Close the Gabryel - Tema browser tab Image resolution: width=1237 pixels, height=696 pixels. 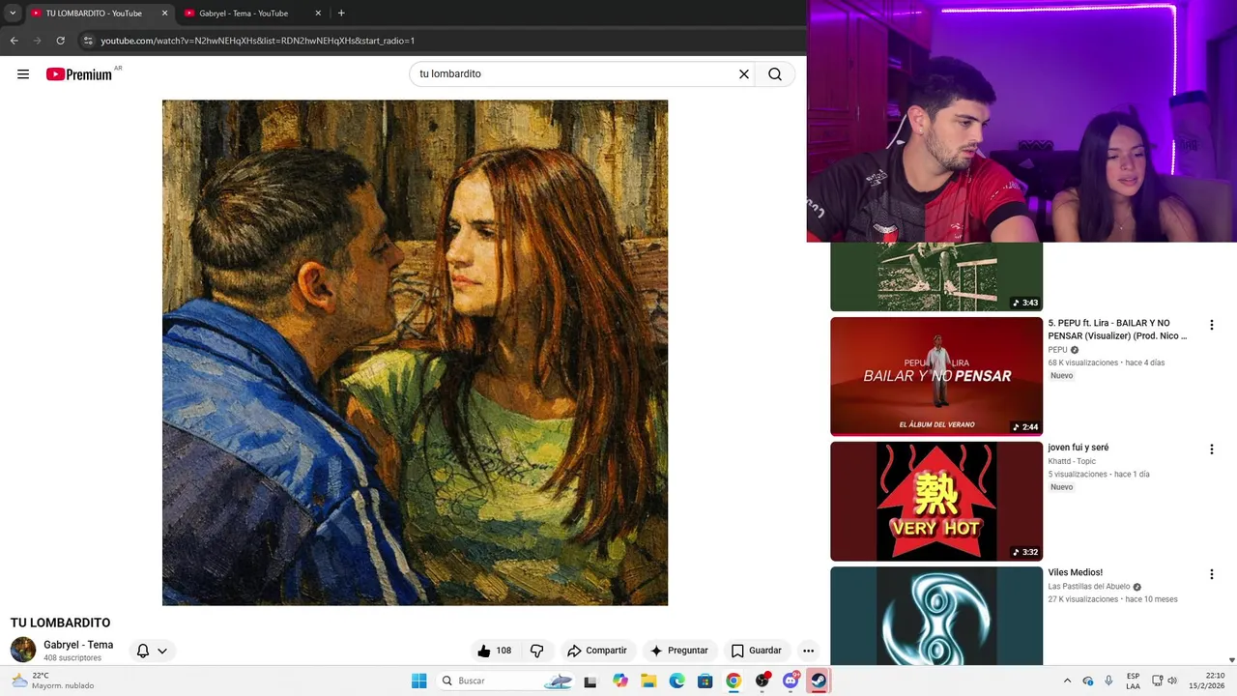(318, 14)
